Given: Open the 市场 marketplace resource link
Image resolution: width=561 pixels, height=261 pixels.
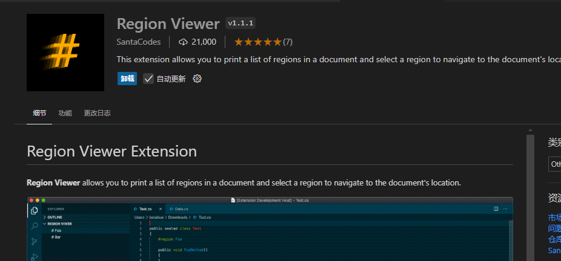Looking at the screenshot, I should pos(554,217).
